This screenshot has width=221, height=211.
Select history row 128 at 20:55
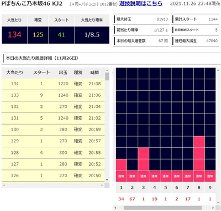pos(53,153)
